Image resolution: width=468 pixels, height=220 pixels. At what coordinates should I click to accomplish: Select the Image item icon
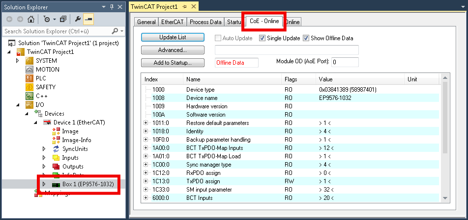click(56, 131)
